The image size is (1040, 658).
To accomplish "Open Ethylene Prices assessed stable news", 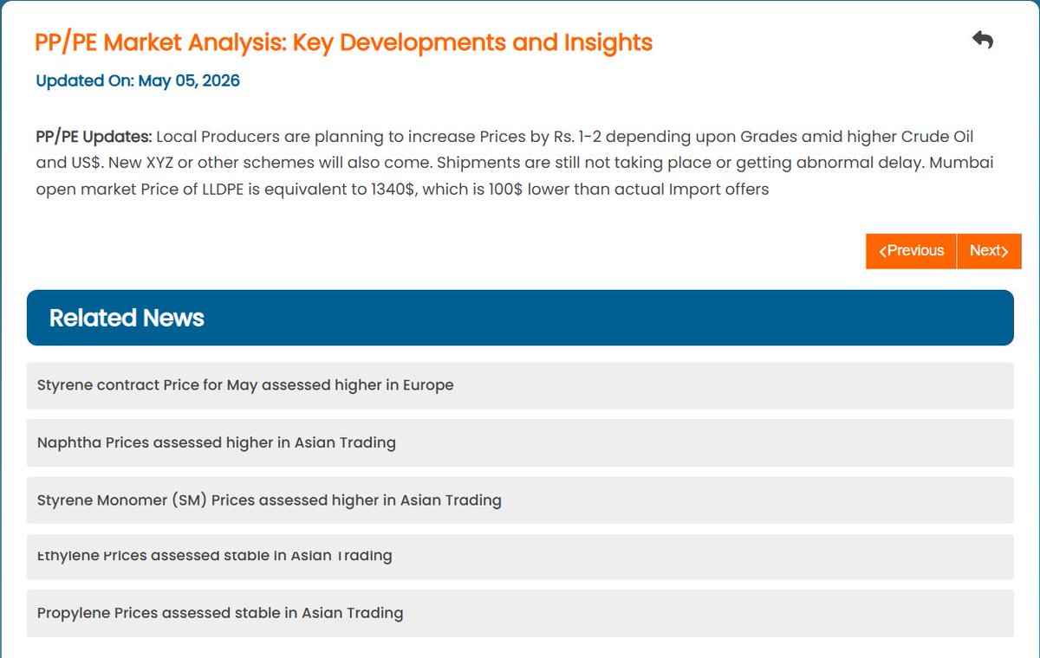I will click(520, 557).
